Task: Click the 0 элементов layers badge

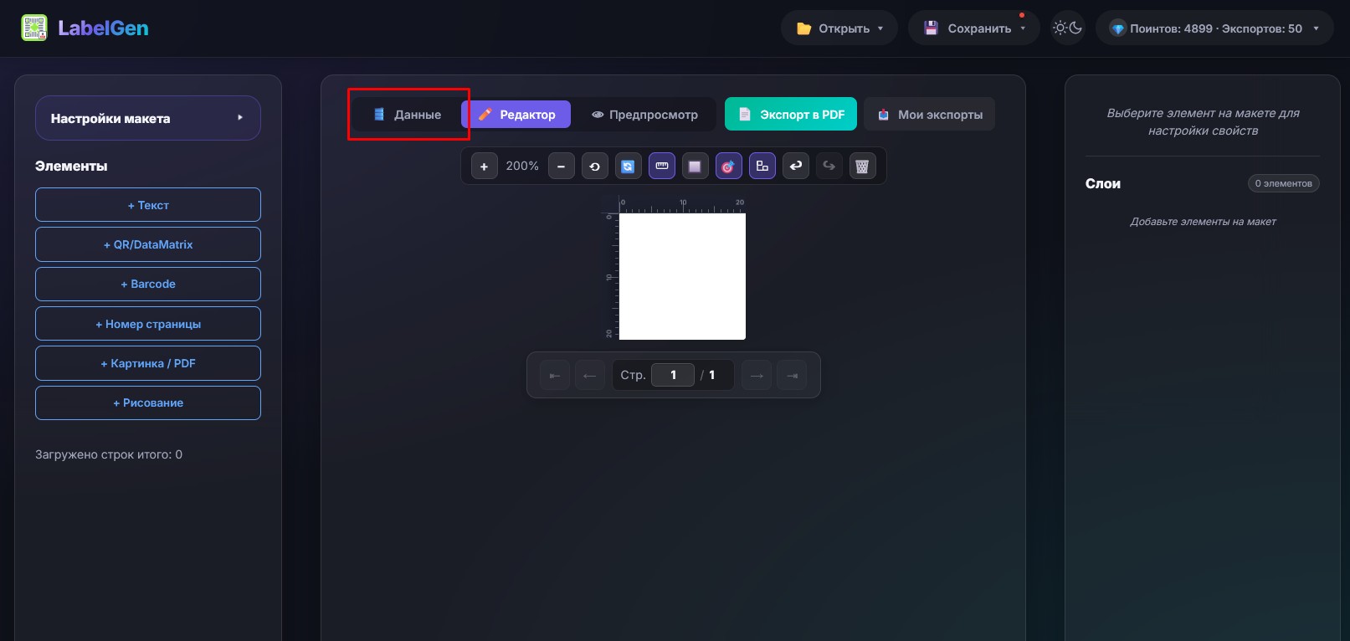Action: tap(1283, 183)
